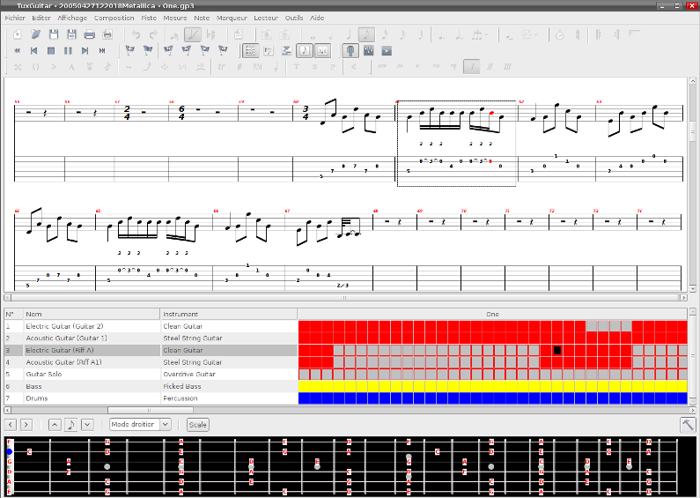This screenshot has height=498, width=700.
Task: Open the Outils menu
Action: tap(294, 18)
